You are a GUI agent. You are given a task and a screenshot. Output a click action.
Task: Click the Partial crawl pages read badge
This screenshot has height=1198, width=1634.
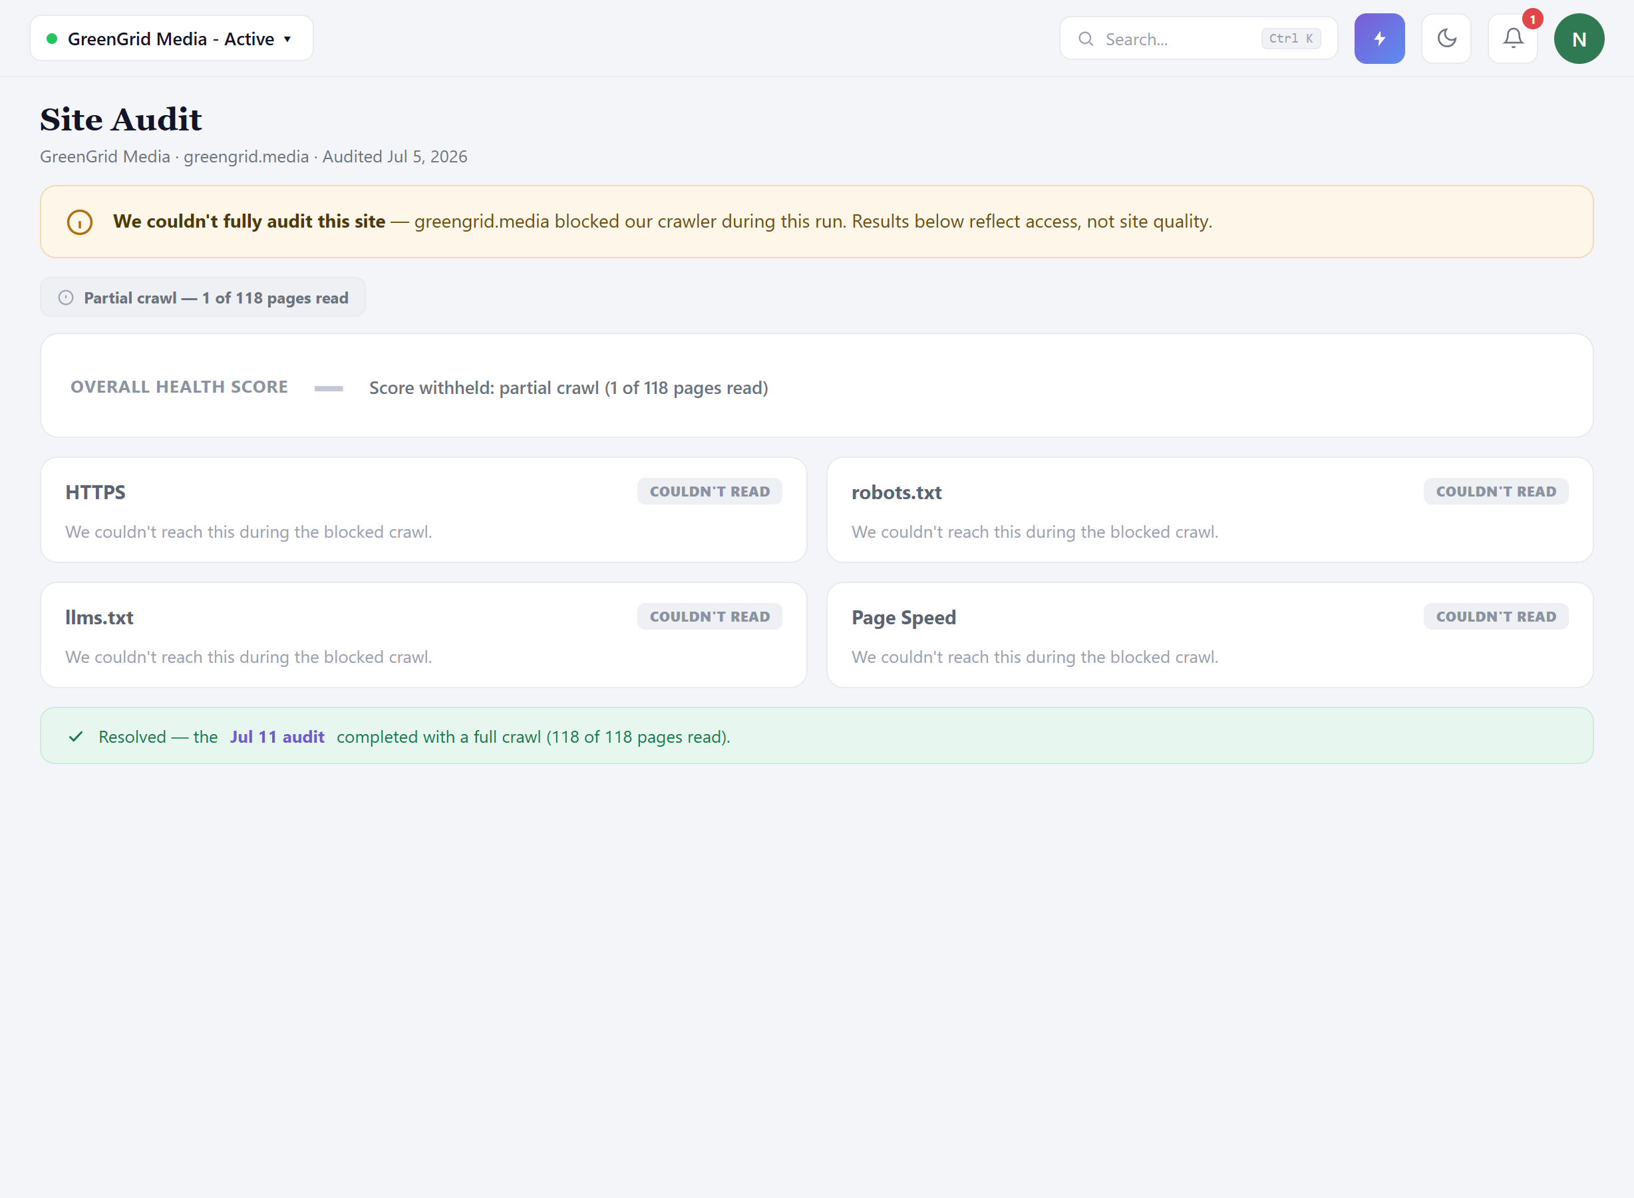[x=202, y=298]
